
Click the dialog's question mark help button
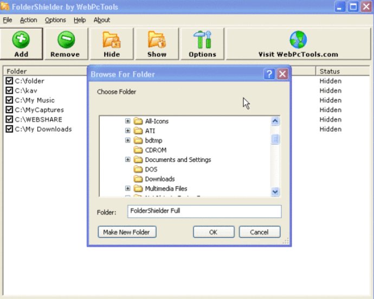(x=269, y=74)
